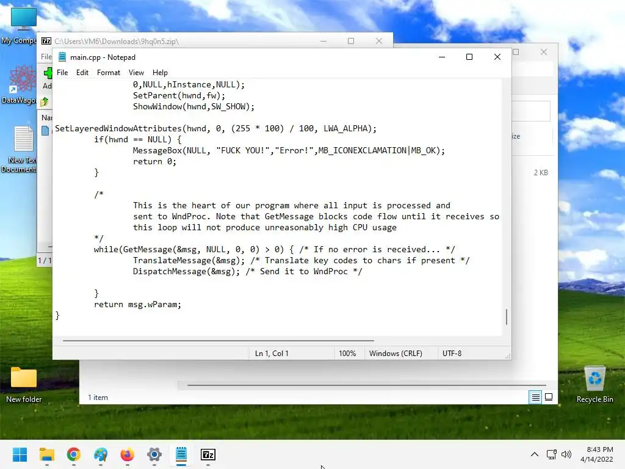Image resolution: width=625 pixels, height=469 pixels.
Task: Open My Computer desktop icon
Action: pos(23,25)
